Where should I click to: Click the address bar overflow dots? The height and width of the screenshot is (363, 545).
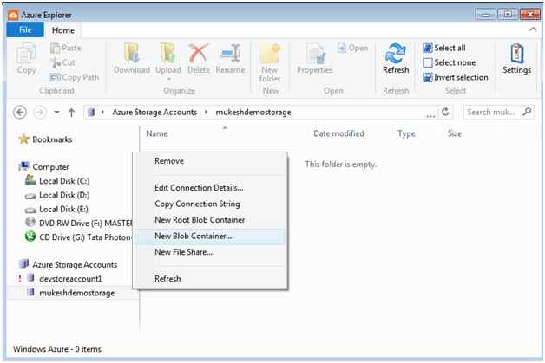tap(430, 116)
